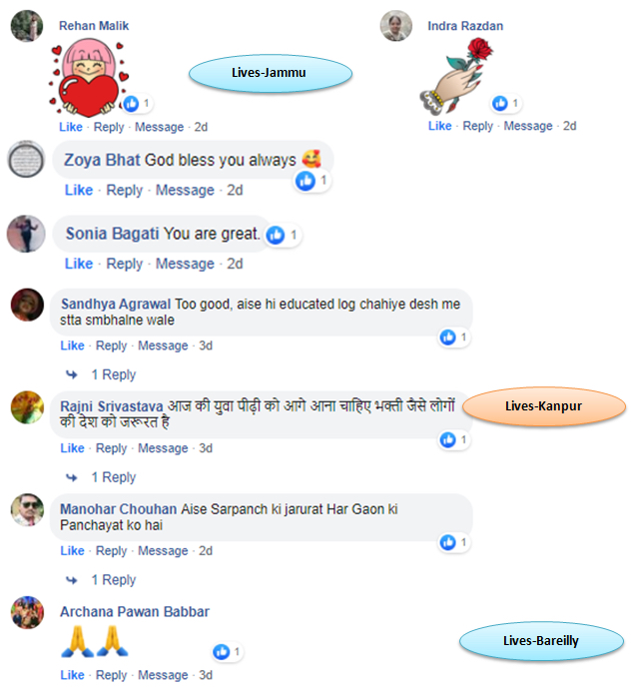Open Sandhya Agrawal's profile name link
This screenshot has width=632, height=690.
click(116, 305)
